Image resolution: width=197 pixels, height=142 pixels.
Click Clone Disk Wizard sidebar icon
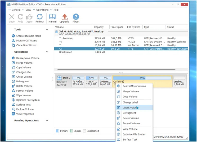click(13, 45)
